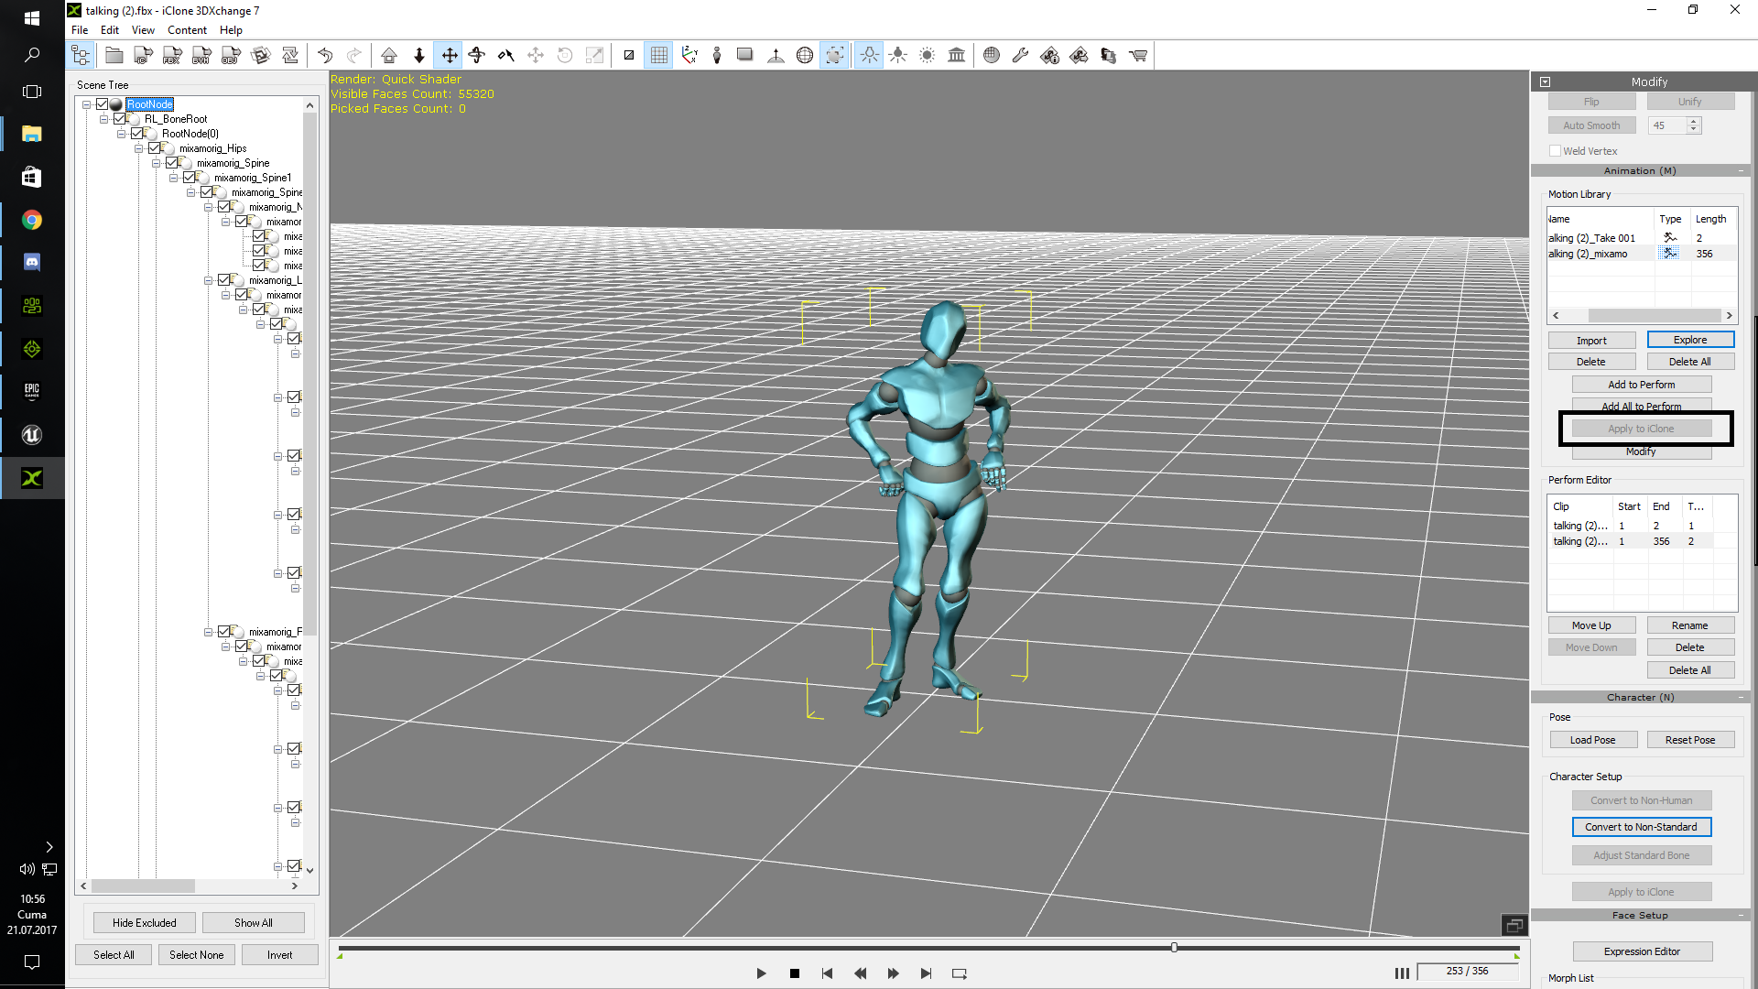The image size is (1758, 989).
Task: Toggle the wireframe globe icon
Action: pos(805,56)
